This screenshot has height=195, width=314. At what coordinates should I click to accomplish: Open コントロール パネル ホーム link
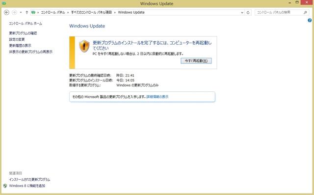pos(26,24)
